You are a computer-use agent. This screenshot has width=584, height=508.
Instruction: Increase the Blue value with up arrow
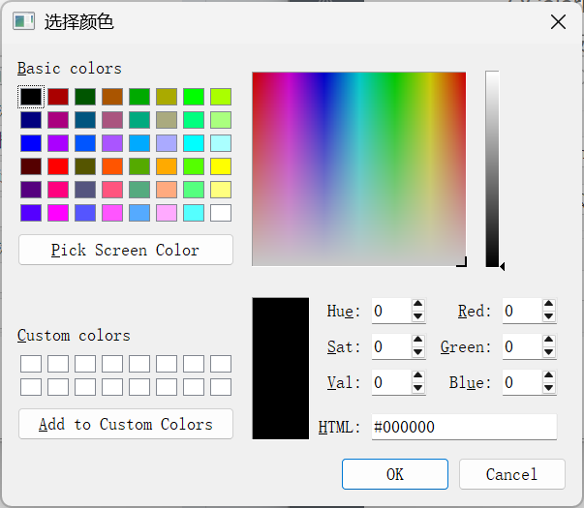(x=548, y=375)
